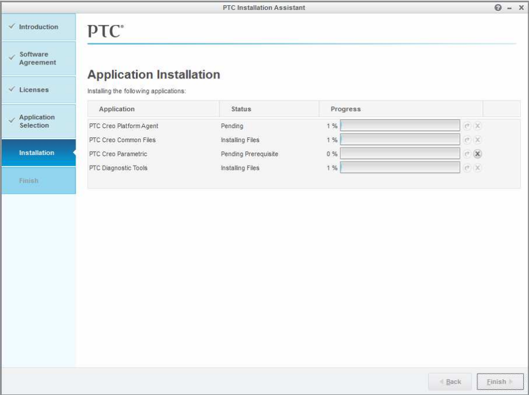Click the Finish button at bottom
Viewport: 529px width, 395px height.
pos(500,382)
